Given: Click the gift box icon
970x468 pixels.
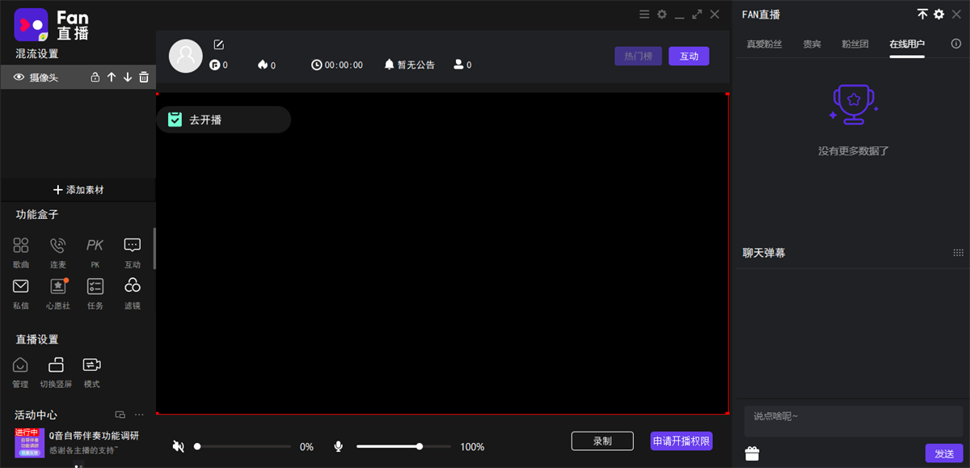Looking at the screenshot, I should (x=753, y=453).
